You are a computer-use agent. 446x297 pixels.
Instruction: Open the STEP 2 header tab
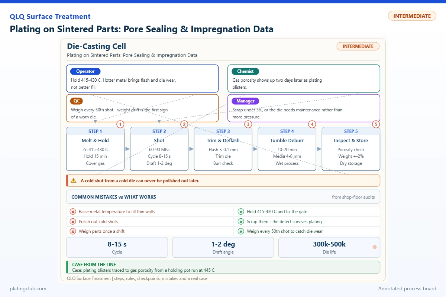[159, 131]
